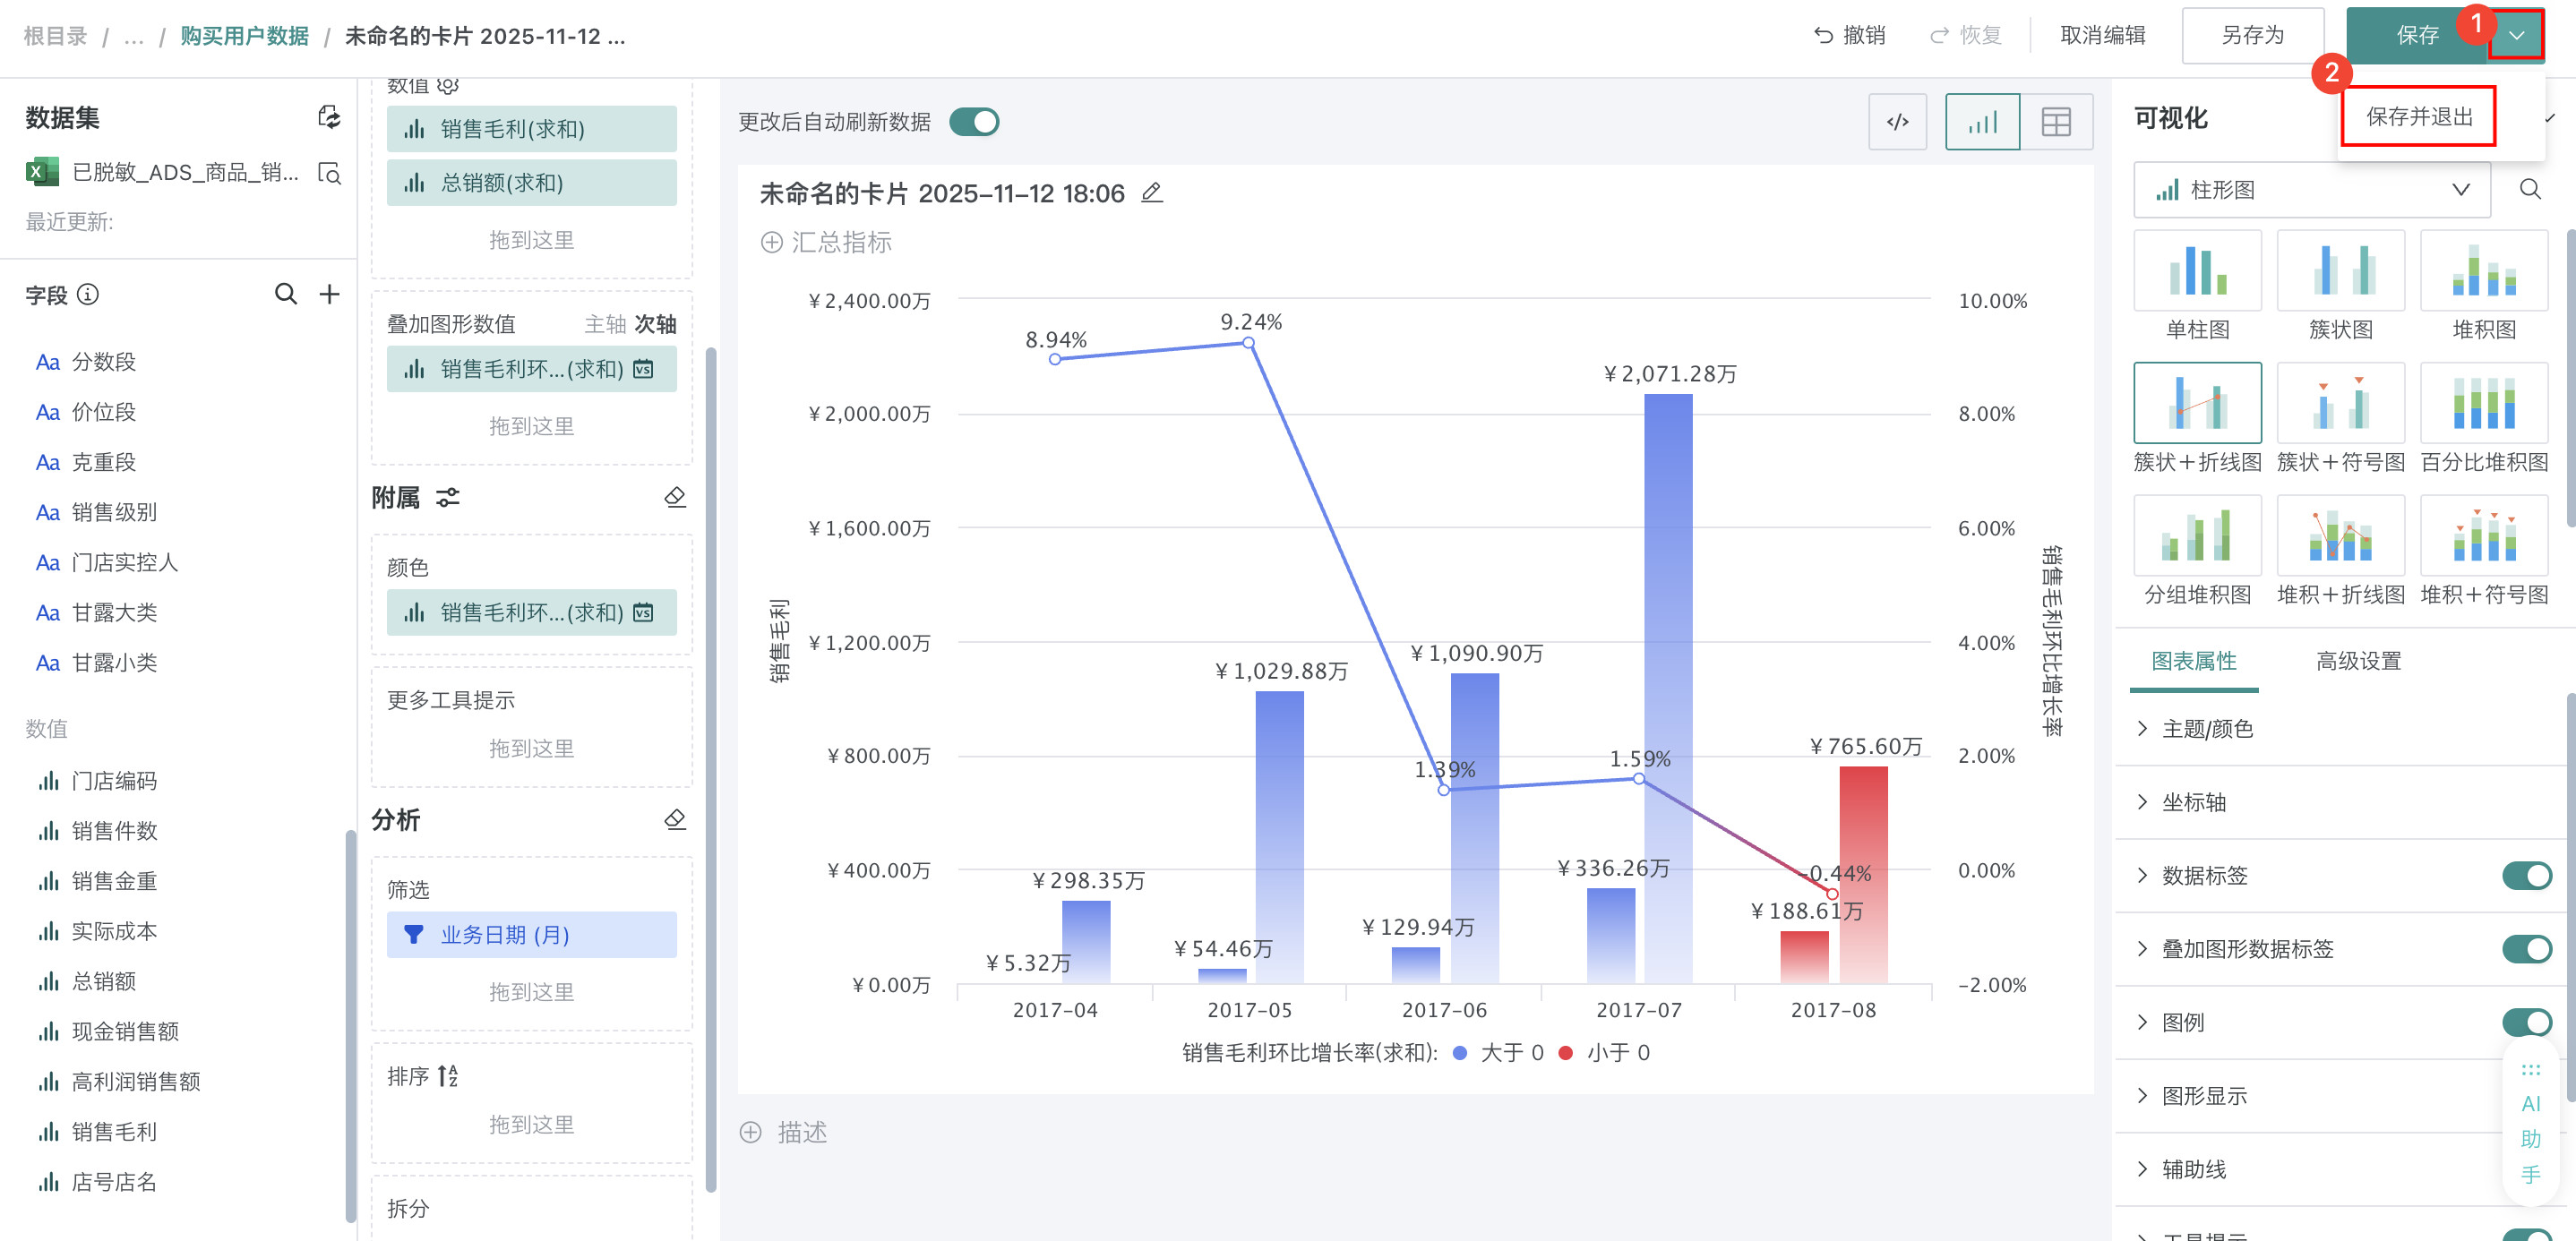The height and width of the screenshot is (1241, 2576).
Task: Clear the 附属 section with eraser icon
Action: coord(675,497)
